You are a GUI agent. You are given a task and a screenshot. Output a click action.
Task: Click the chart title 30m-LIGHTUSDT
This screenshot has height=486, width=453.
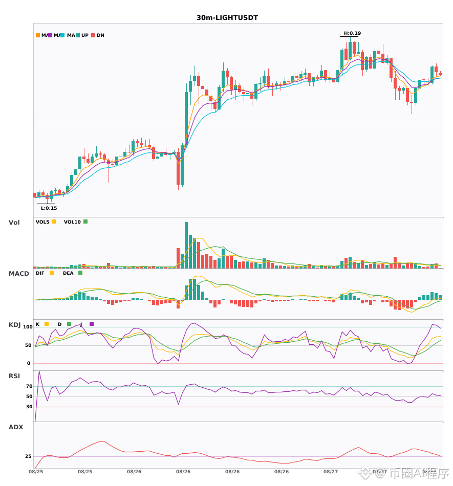coord(227,18)
